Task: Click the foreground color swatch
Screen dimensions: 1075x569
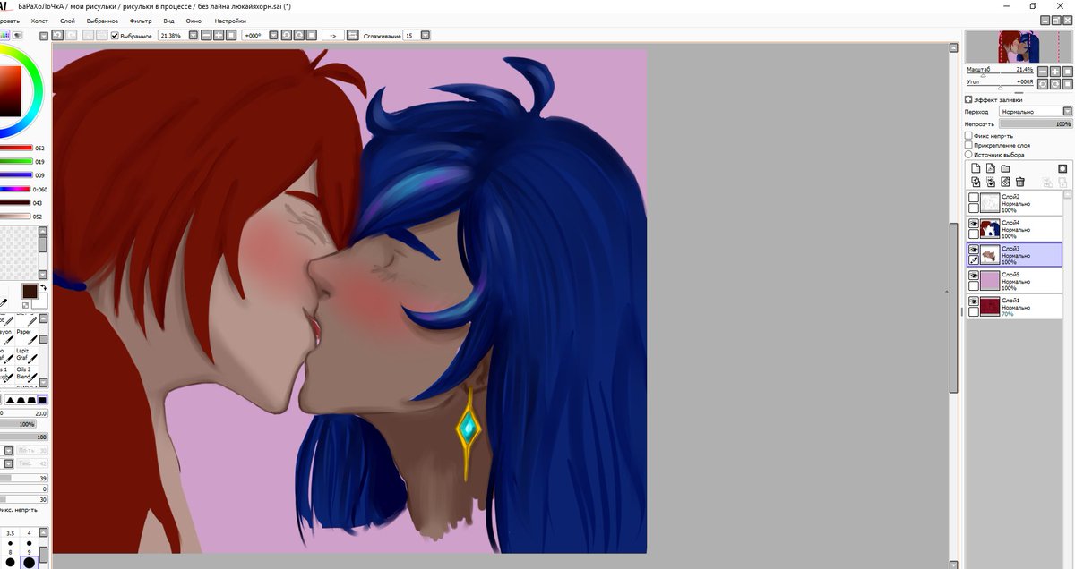Action: point(30,291)
